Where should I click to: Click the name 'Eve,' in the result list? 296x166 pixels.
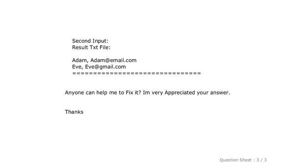78,67
